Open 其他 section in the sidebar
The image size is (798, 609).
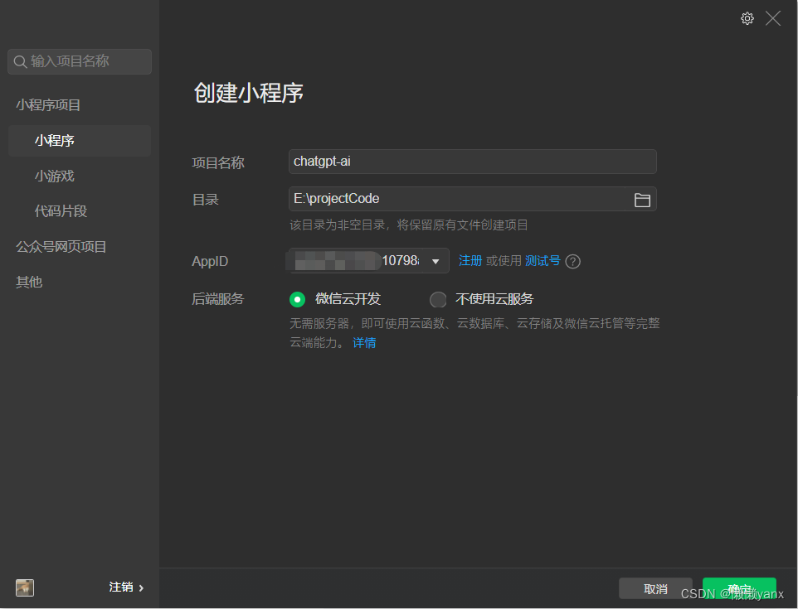pyautogui.click(x=29, y=283)
